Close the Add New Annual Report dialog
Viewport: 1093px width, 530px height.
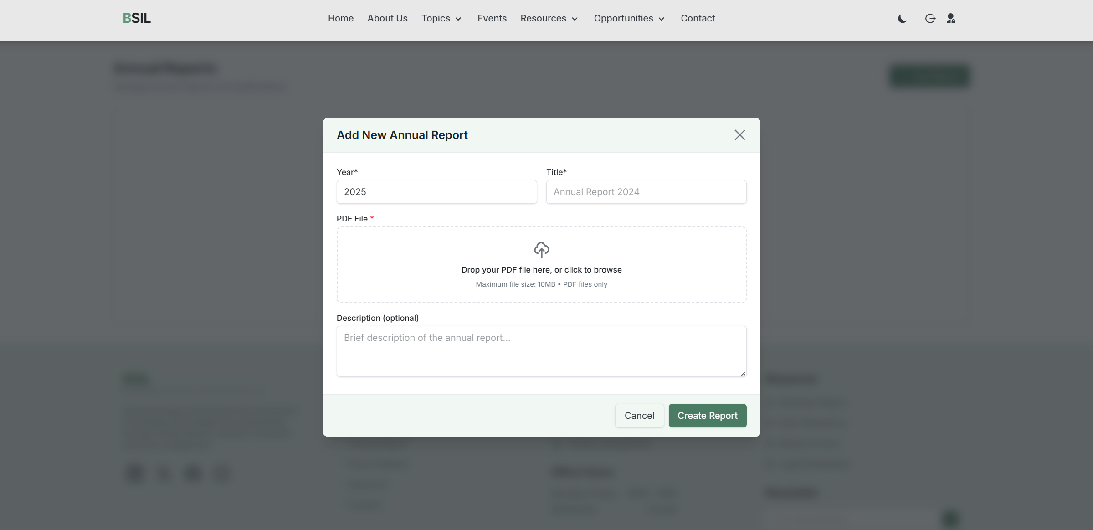739,135
